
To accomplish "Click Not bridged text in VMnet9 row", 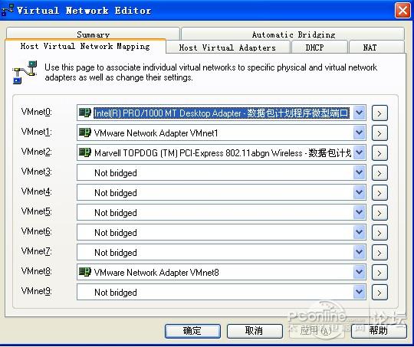I will (116, 293).
